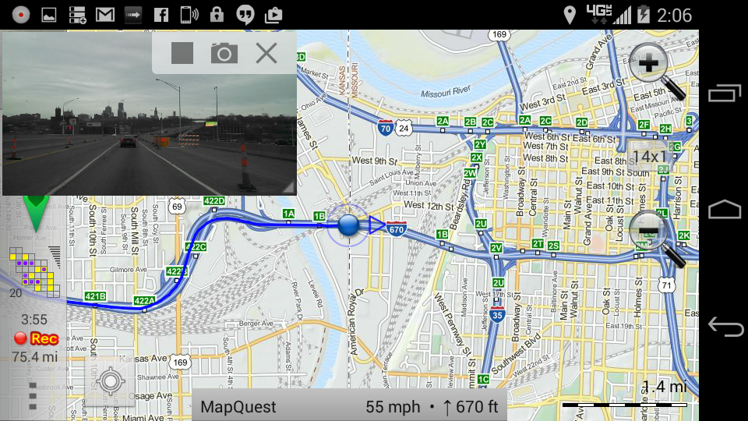Tap the blue current-position marker
This screenshot has width=748, height=421.
(x=349, y=225)
